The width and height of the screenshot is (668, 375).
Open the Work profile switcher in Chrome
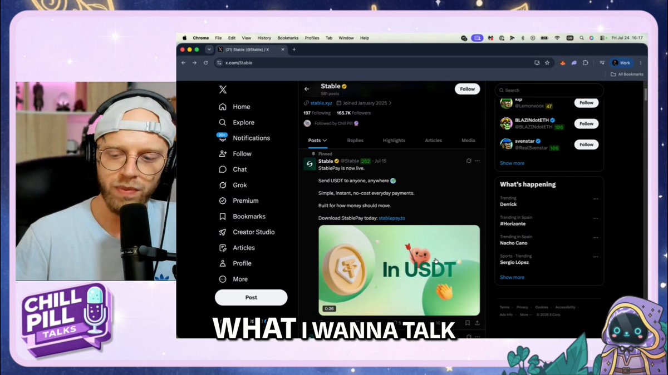(622, 63)
